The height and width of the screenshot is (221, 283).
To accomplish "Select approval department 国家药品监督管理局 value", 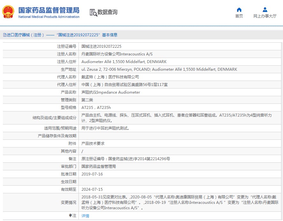I will (99, 167).
